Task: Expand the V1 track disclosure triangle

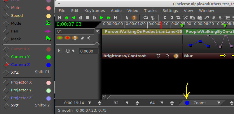Action: pyautogui.click(x=59, y=51)
